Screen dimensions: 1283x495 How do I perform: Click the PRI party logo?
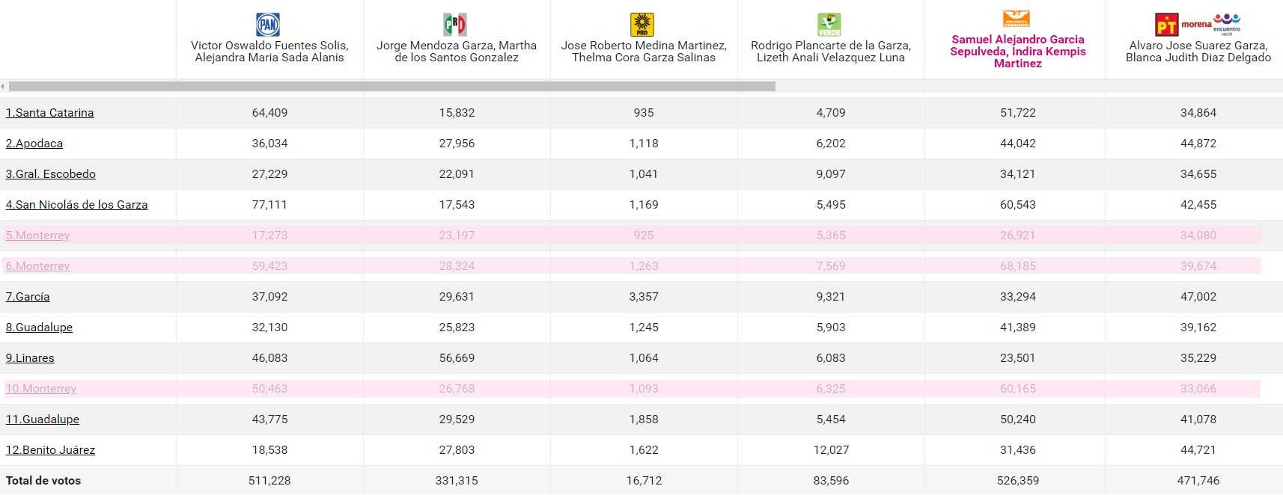455,25
